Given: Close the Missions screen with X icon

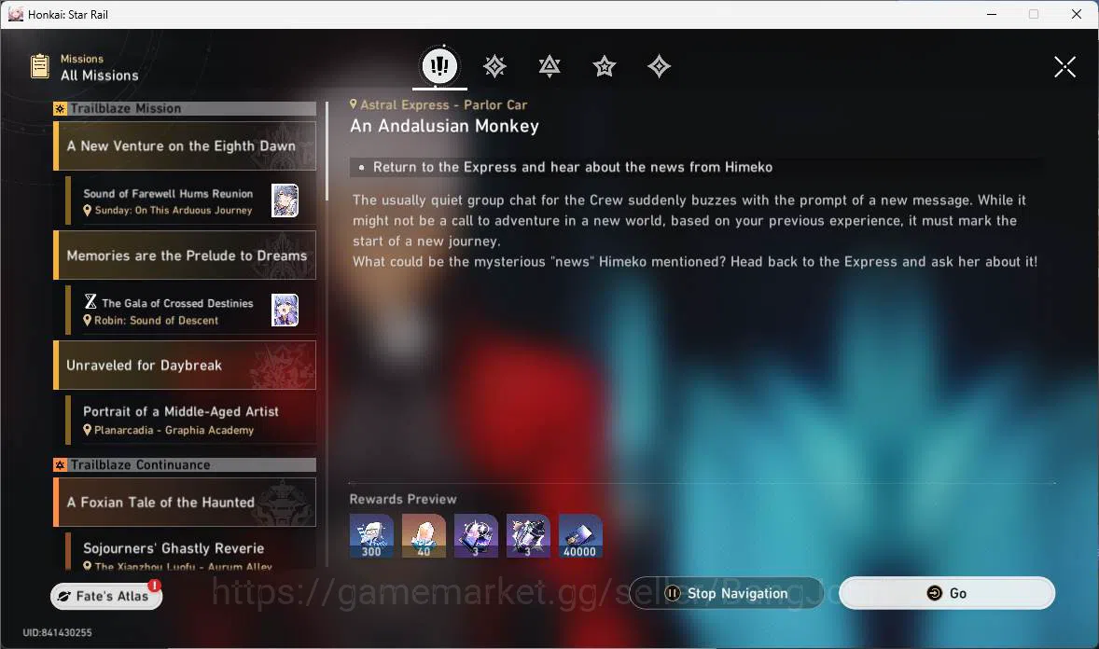Looking at the screenshot, I should click(x=1064, y=66).
